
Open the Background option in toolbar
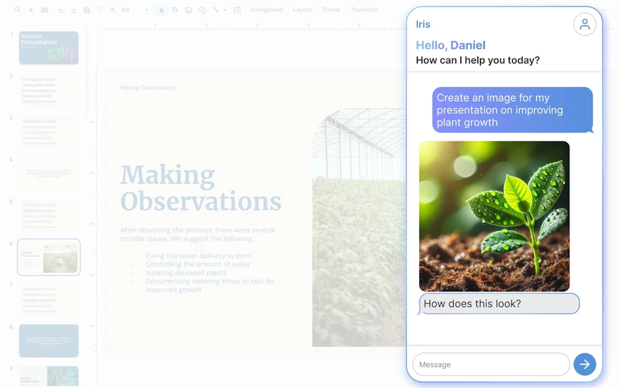pyautogui.click(x=267, y=10)
